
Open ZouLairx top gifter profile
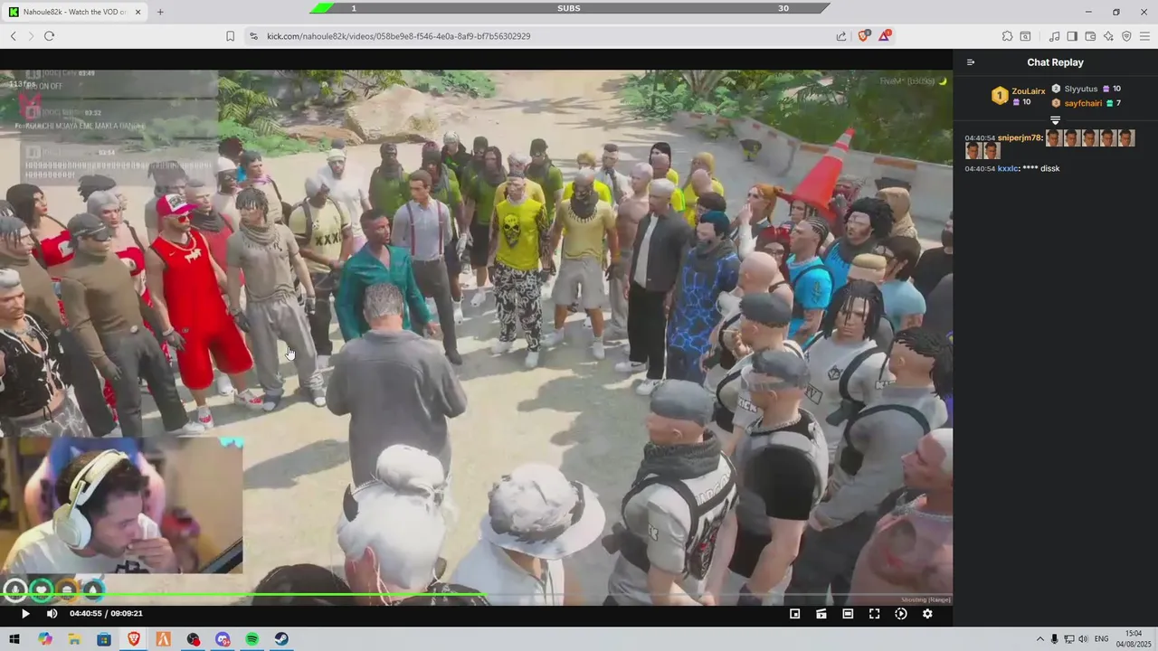pos(1029,91)
